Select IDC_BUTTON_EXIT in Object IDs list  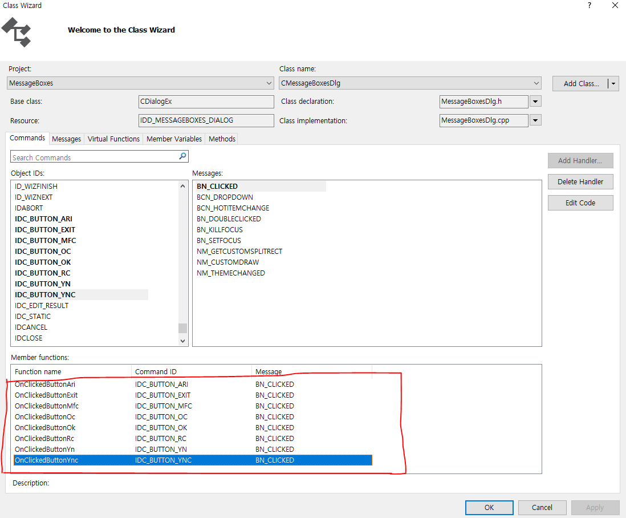pyautogui.click(x=44, y=230)
